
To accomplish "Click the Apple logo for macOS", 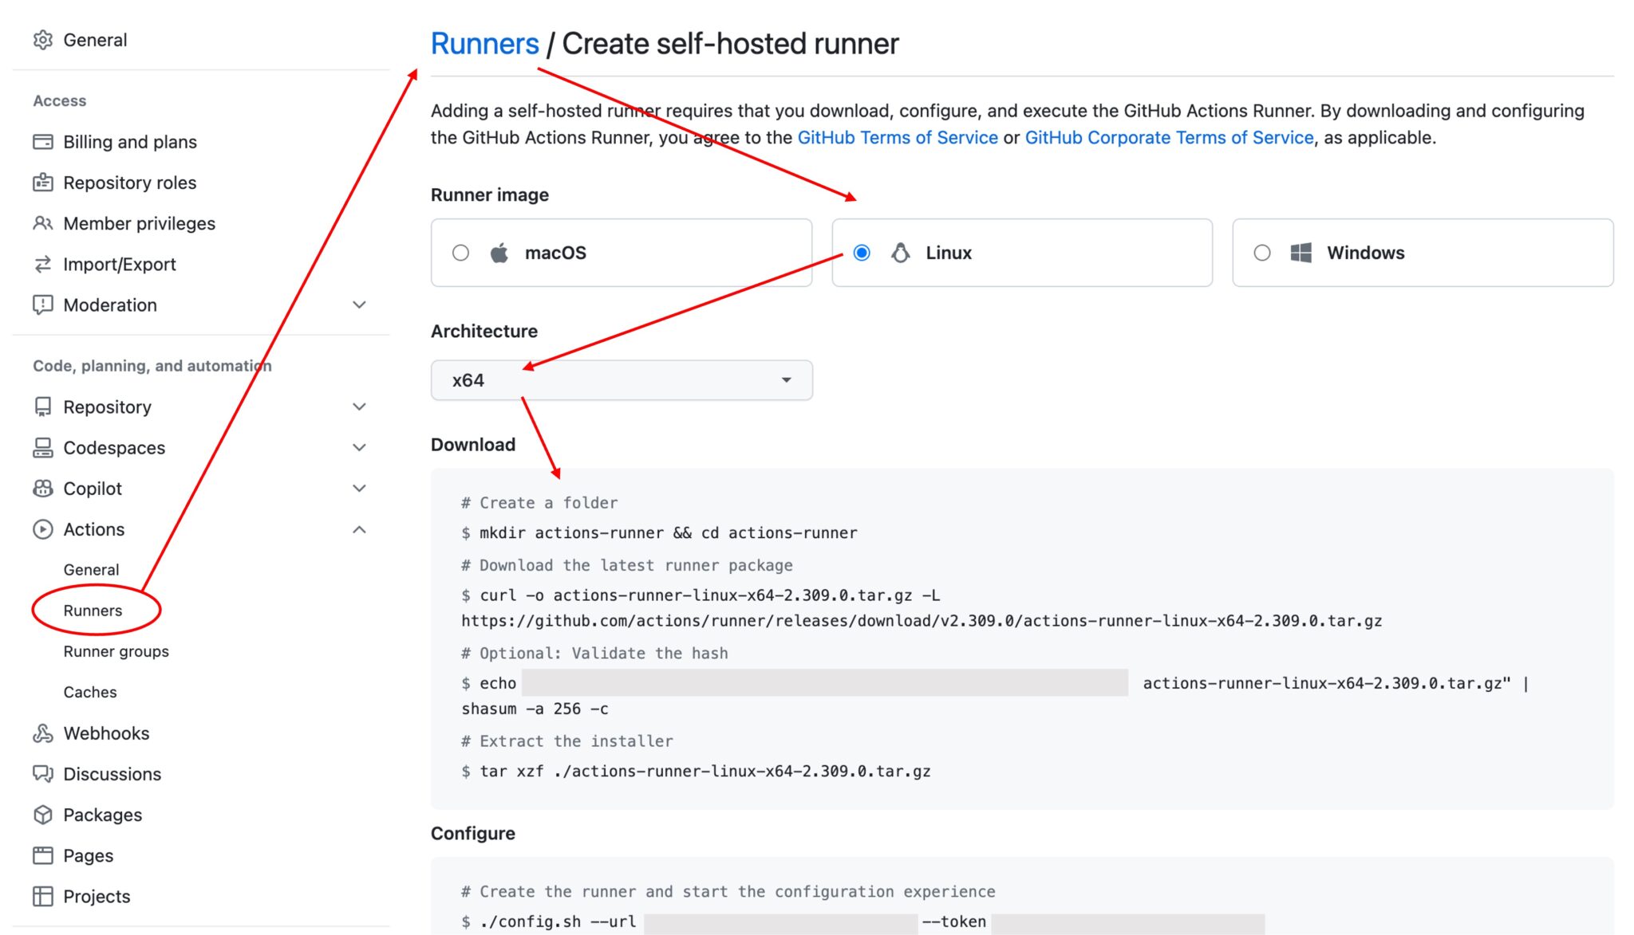I will (x=499, y=253).
